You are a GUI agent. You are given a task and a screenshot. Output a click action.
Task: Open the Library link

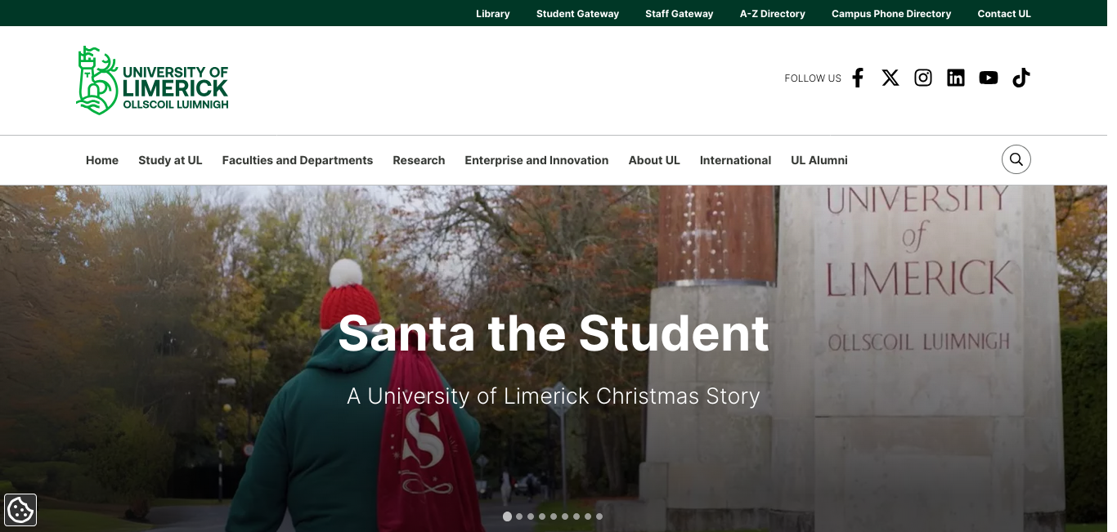click(x=493, y=13)
